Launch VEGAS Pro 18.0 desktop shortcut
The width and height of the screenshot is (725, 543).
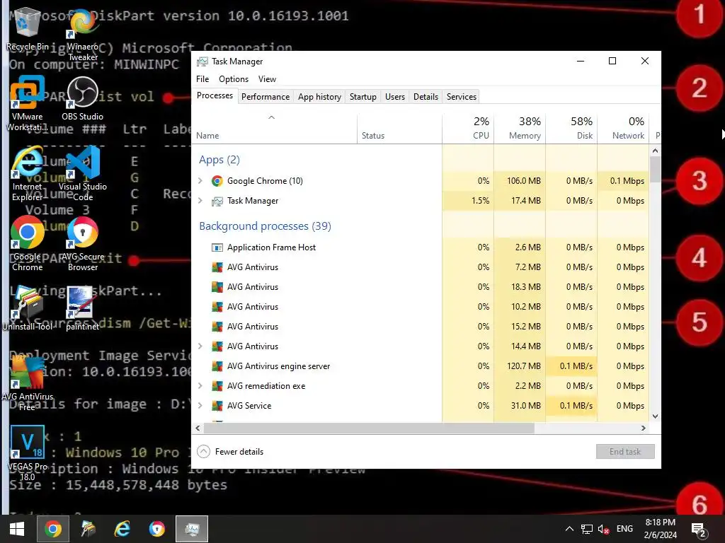click(27, 453)
